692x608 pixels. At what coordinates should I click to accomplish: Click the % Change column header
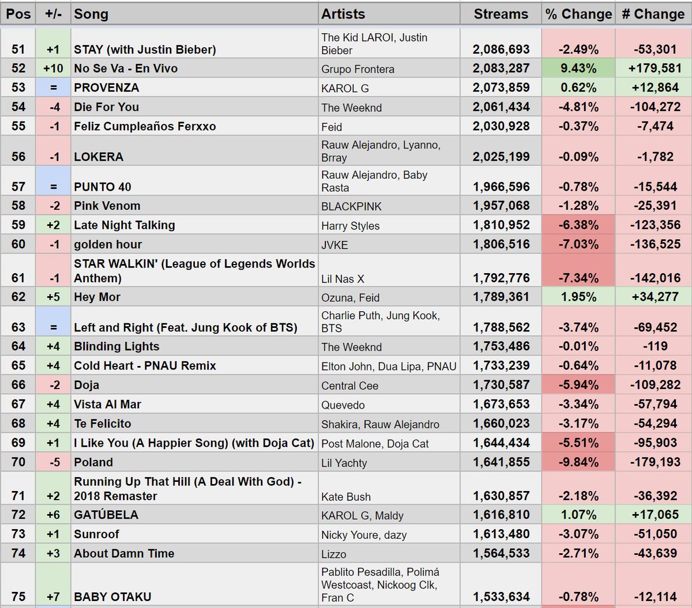577,14
